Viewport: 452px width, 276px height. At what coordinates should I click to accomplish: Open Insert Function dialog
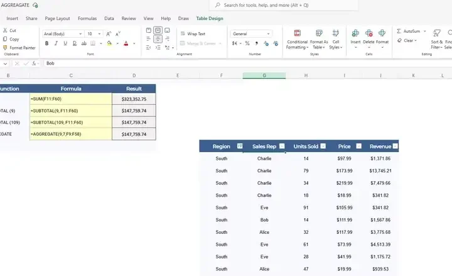pos(34,63)
